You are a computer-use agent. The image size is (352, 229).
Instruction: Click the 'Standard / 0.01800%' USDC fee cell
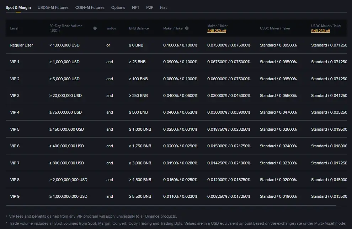pyautogui.click(x=278, y=196)
